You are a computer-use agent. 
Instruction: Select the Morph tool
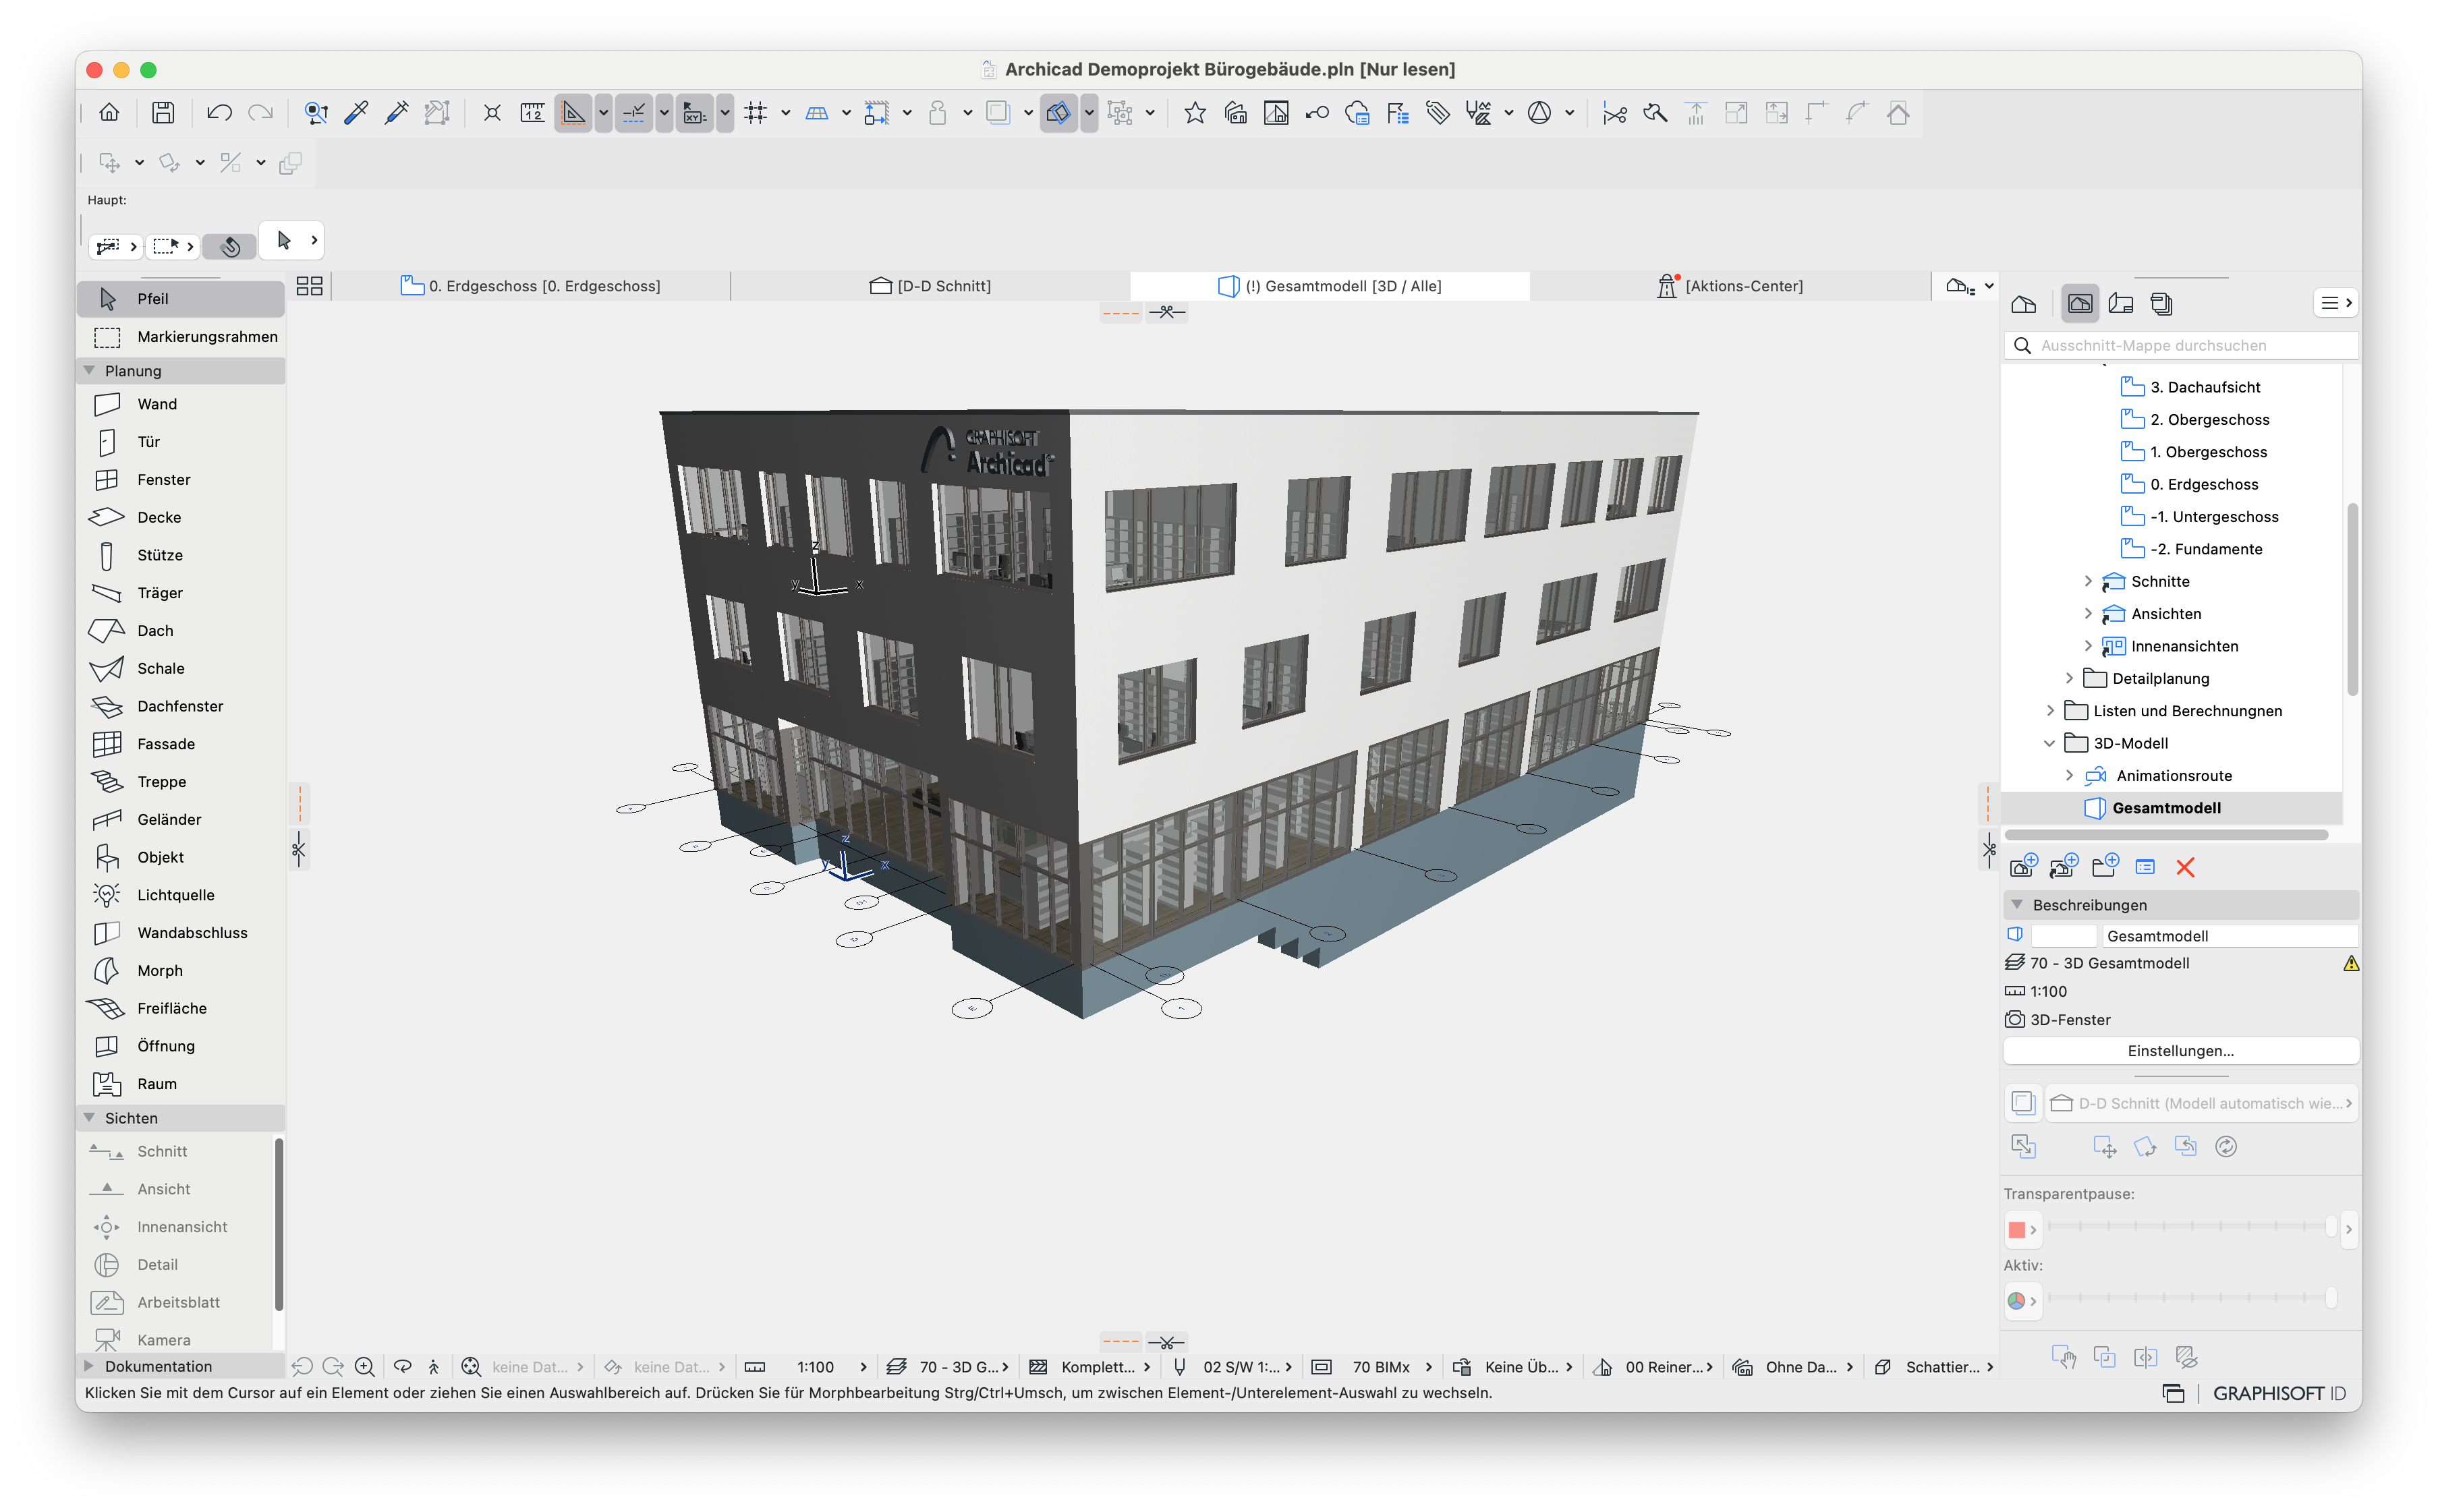180,971
